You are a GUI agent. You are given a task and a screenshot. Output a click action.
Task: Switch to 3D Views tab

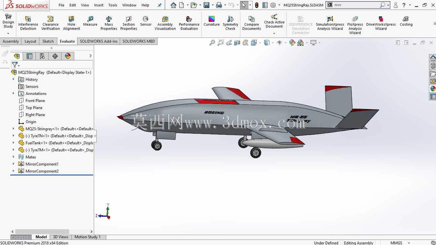tap(61, 237)
